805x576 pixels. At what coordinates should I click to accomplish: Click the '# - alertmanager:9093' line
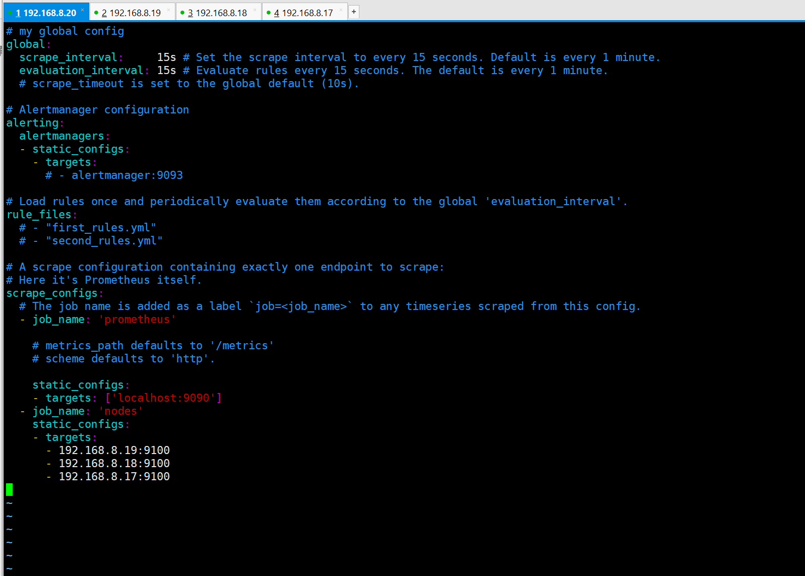coord(114,175)
